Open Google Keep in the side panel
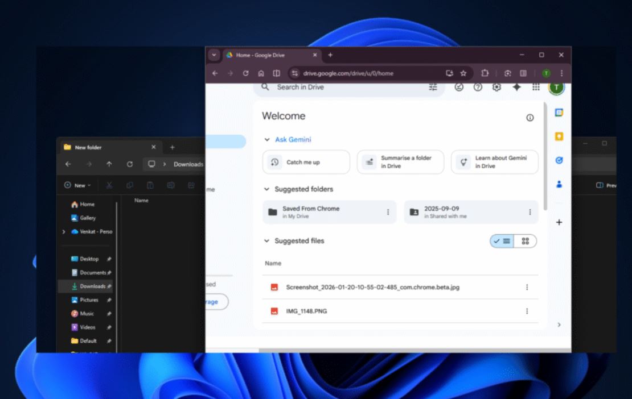632x399 pixels. point(559,136)
